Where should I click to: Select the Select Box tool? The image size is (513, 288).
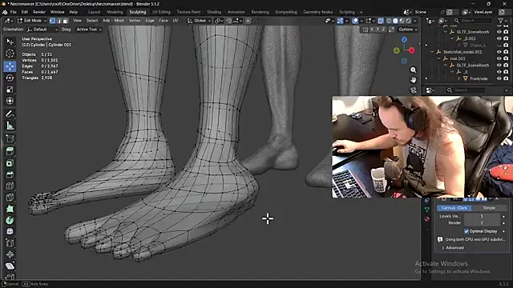(10, 42)
